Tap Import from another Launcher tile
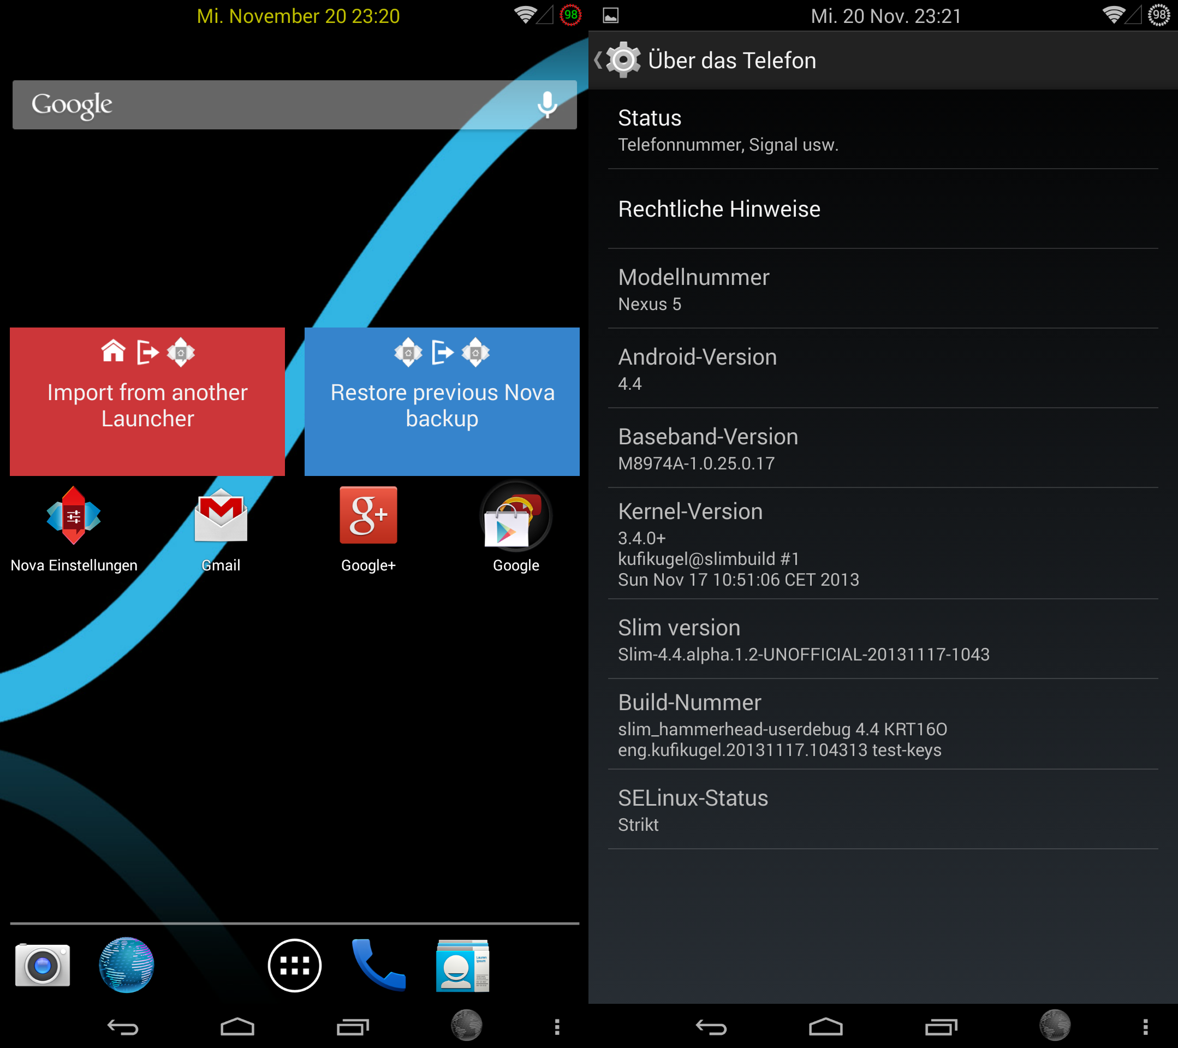This screenshot has width=1178, height=1048. (147, 402)
